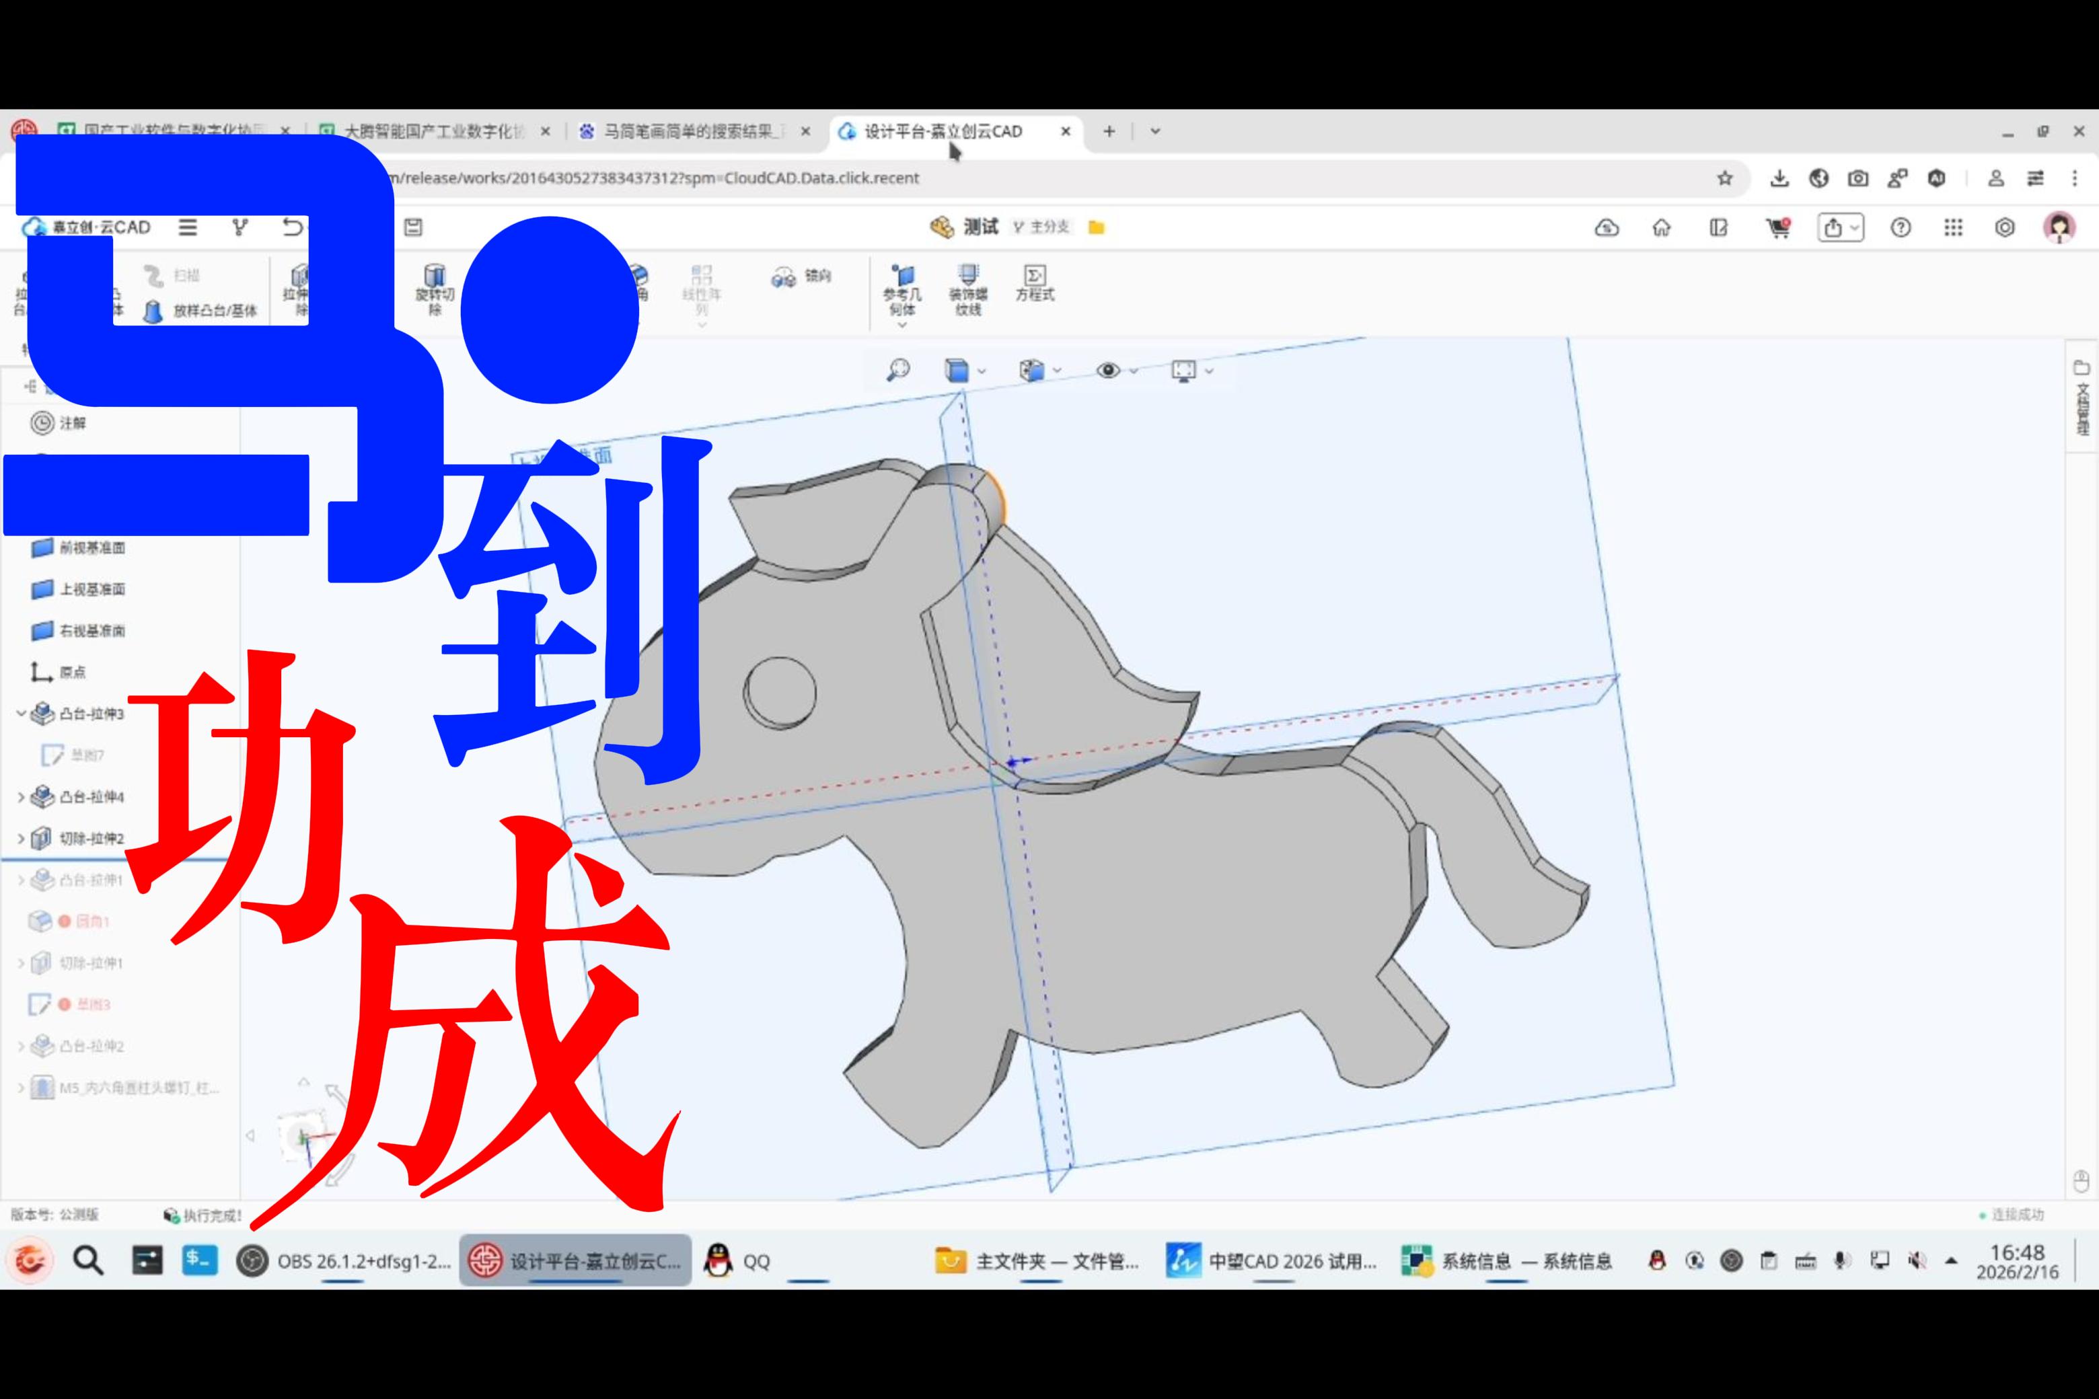Activate the 旋转切除 revolve cut tool

[x=435, y=290]
